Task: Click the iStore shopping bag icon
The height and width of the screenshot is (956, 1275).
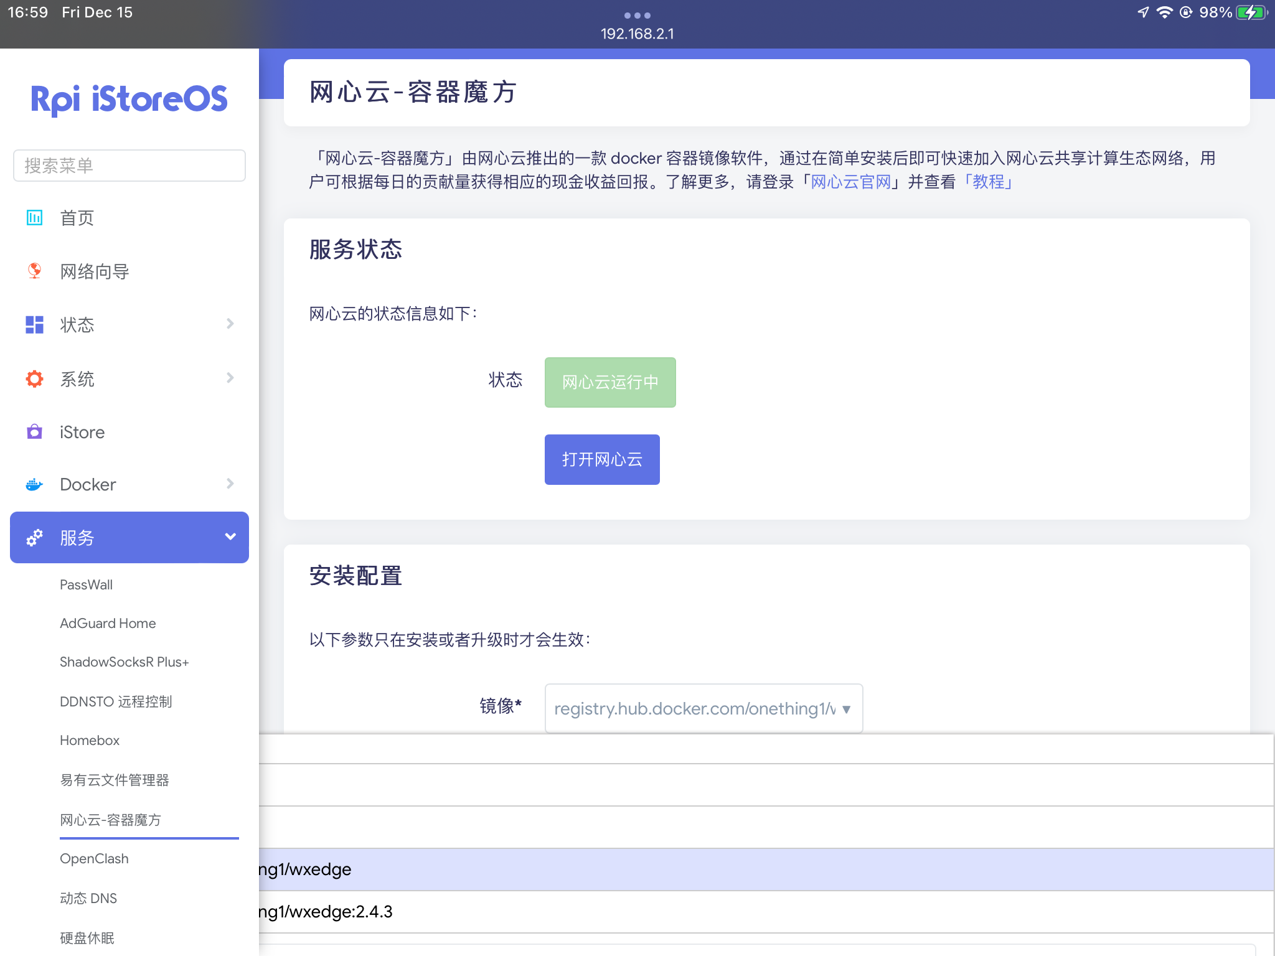Action: (34, 432)
